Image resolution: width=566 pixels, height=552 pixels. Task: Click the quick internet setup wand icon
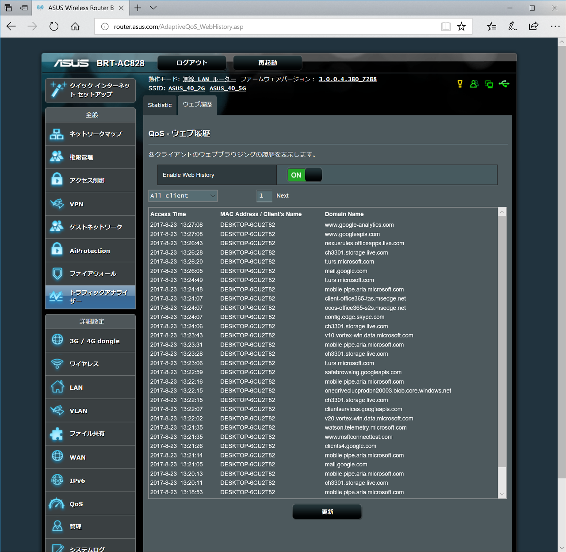coord(58,89)
